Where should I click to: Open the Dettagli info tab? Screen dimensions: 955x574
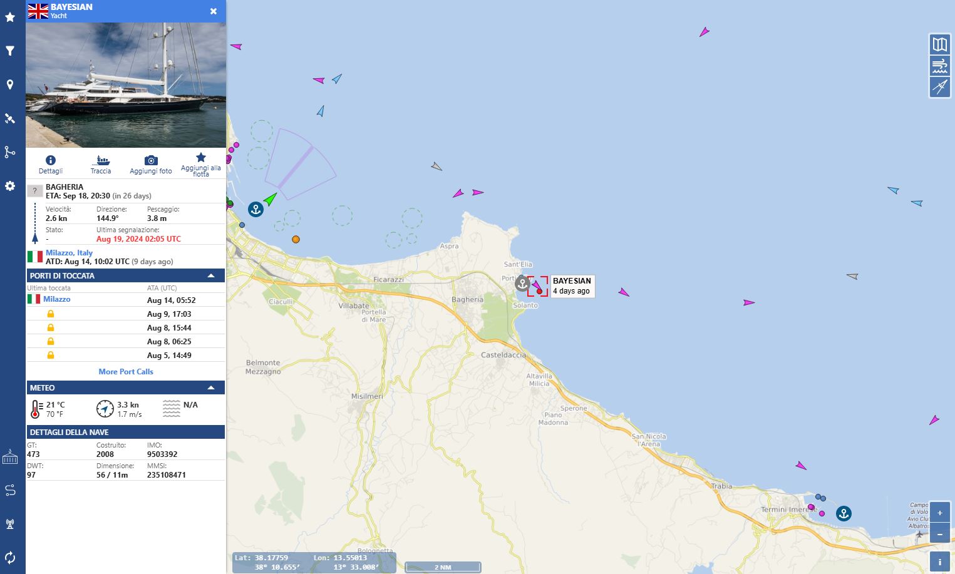pyautogui.click(x=51, y=161)
